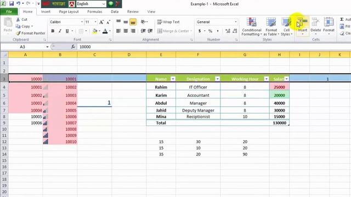Open the Salary column filter dropdown

[x=286, y=79]
